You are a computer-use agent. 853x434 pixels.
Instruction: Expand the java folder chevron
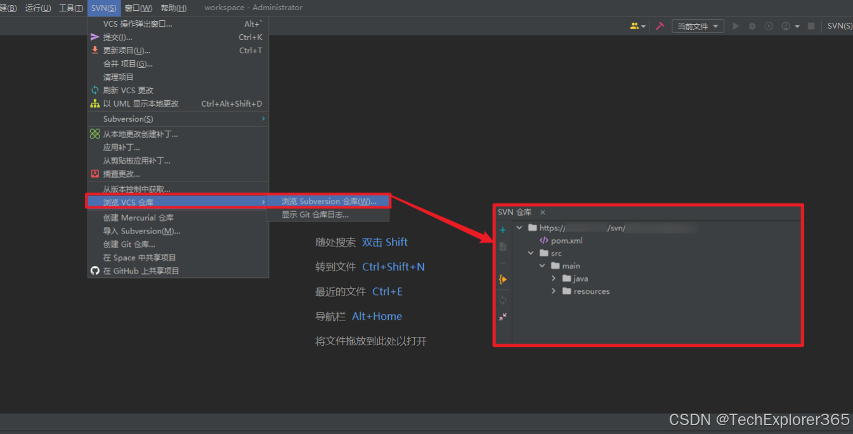[x=554, y=279]
